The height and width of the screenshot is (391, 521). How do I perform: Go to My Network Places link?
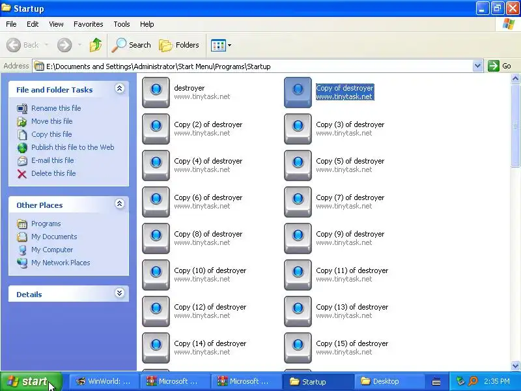click(61, 263)
